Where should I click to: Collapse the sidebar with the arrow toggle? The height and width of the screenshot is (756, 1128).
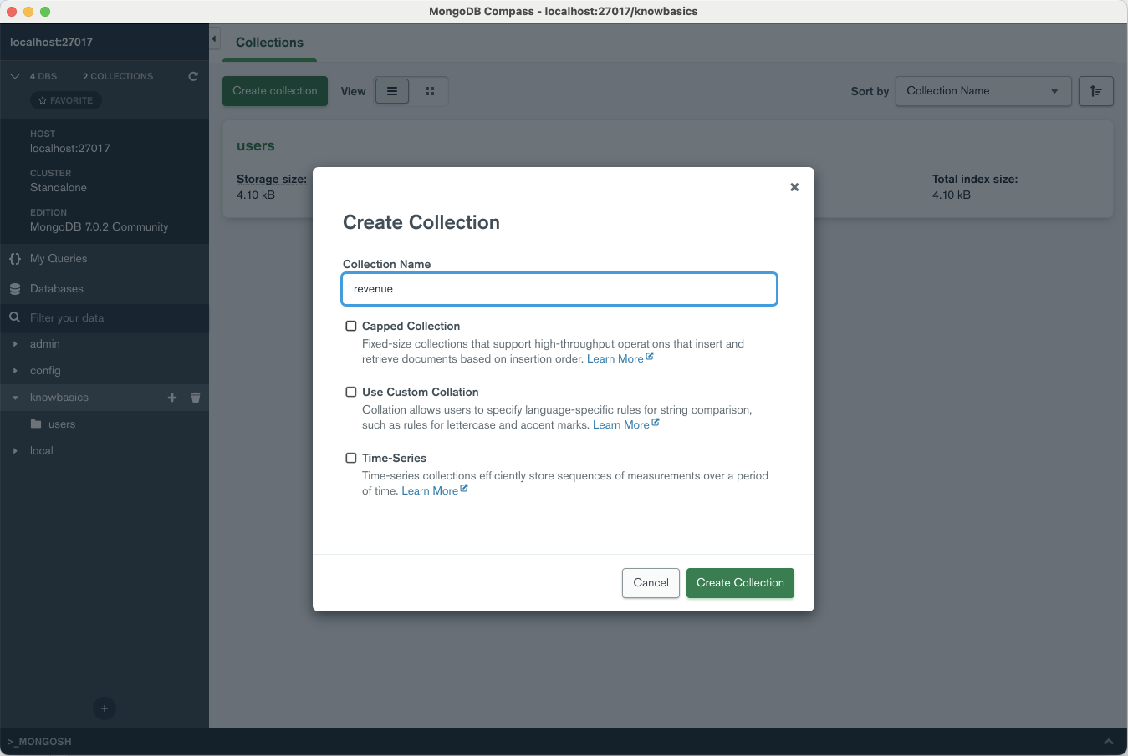214,39
